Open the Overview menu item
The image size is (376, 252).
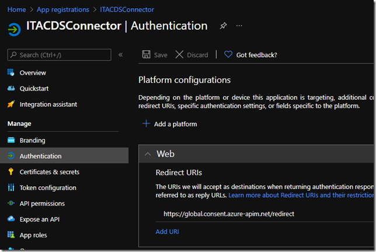coord(33,73)
